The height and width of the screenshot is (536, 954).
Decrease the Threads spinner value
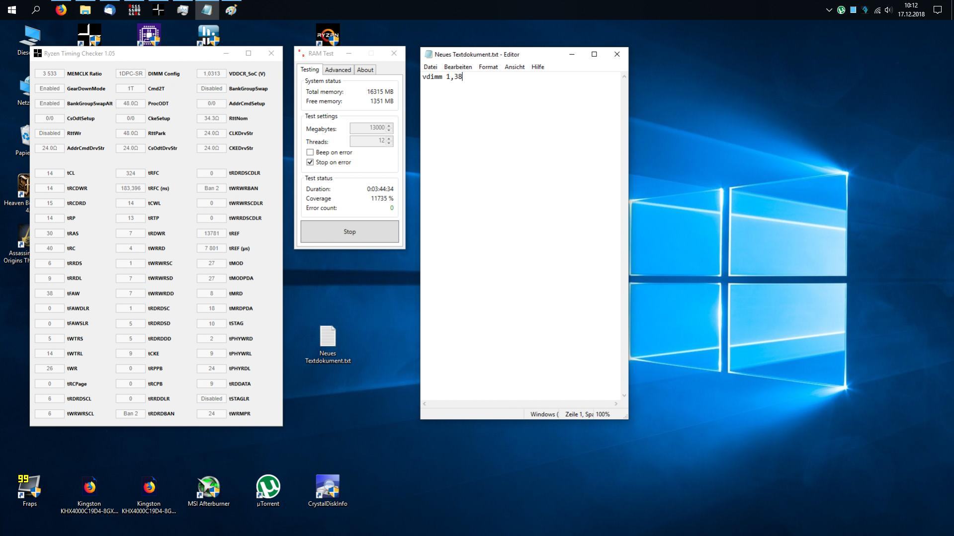[389, 144]
